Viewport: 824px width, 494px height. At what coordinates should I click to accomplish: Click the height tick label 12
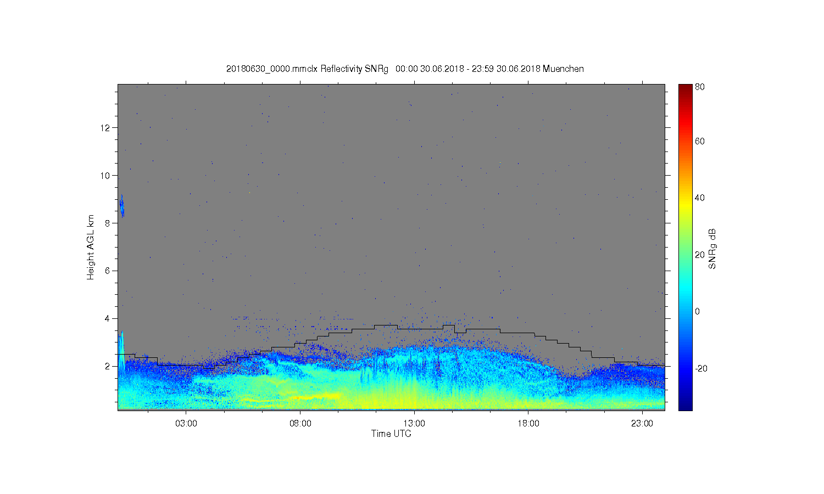point(106,128)
